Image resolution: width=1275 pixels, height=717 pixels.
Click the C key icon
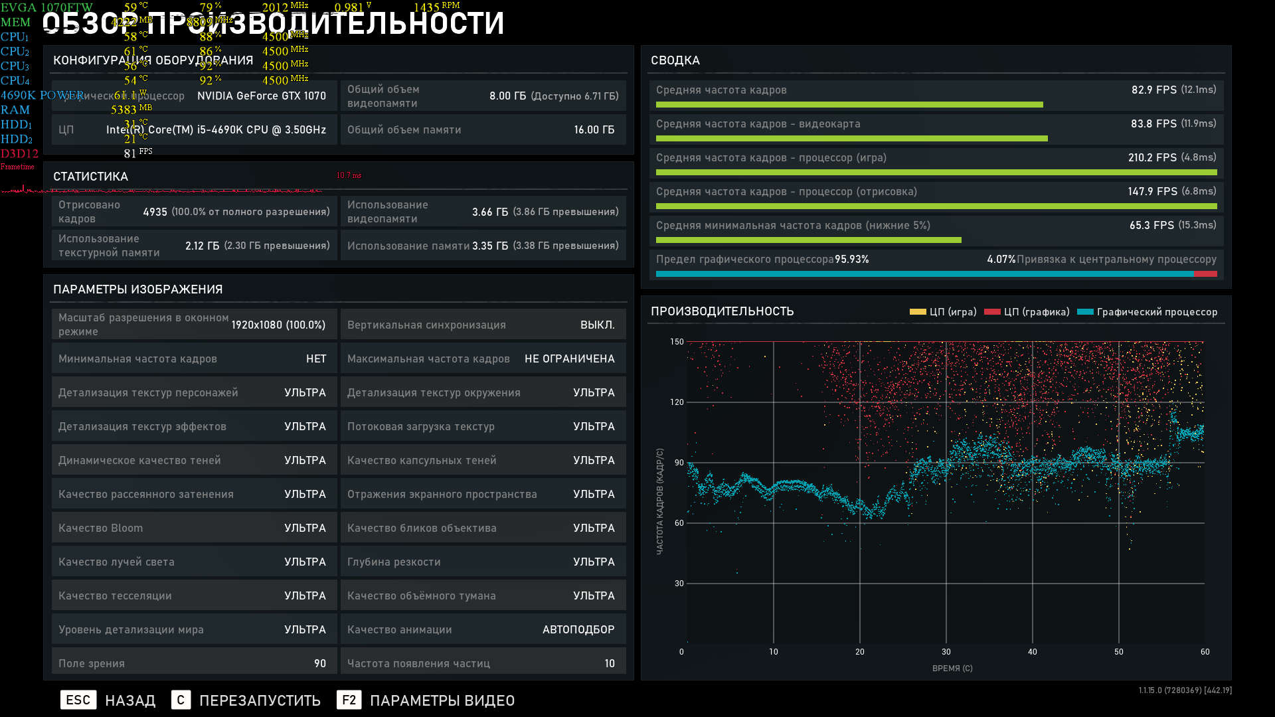click(x=181, y=700)
